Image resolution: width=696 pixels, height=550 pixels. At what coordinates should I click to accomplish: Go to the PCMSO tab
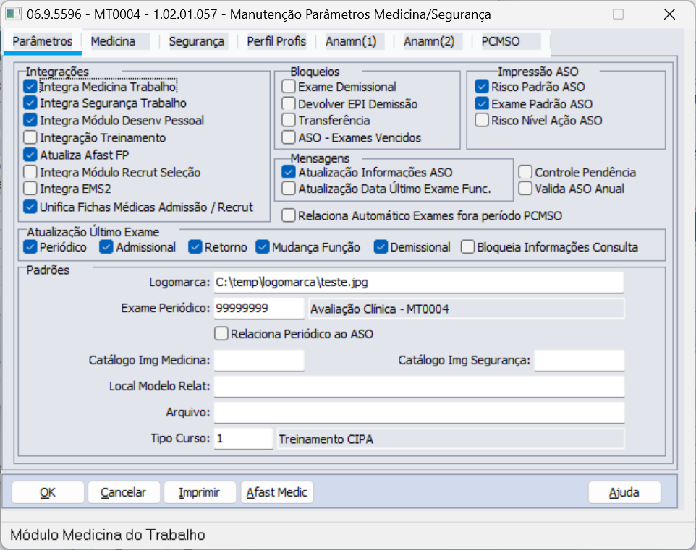coord(501,41)
